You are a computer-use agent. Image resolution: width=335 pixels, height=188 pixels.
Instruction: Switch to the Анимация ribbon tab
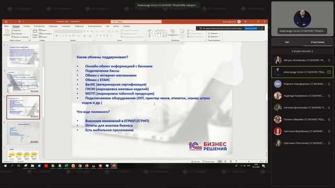66,26
